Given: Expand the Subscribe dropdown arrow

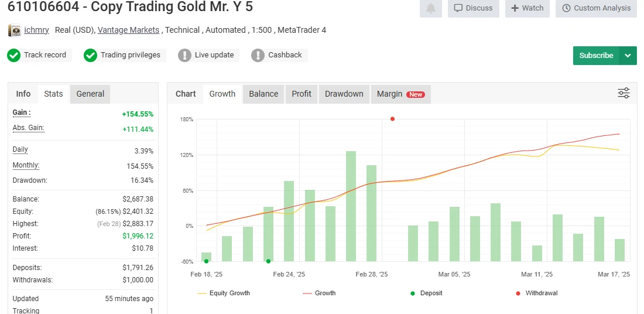Looking at the screenshot, I should tap(628, 56).
